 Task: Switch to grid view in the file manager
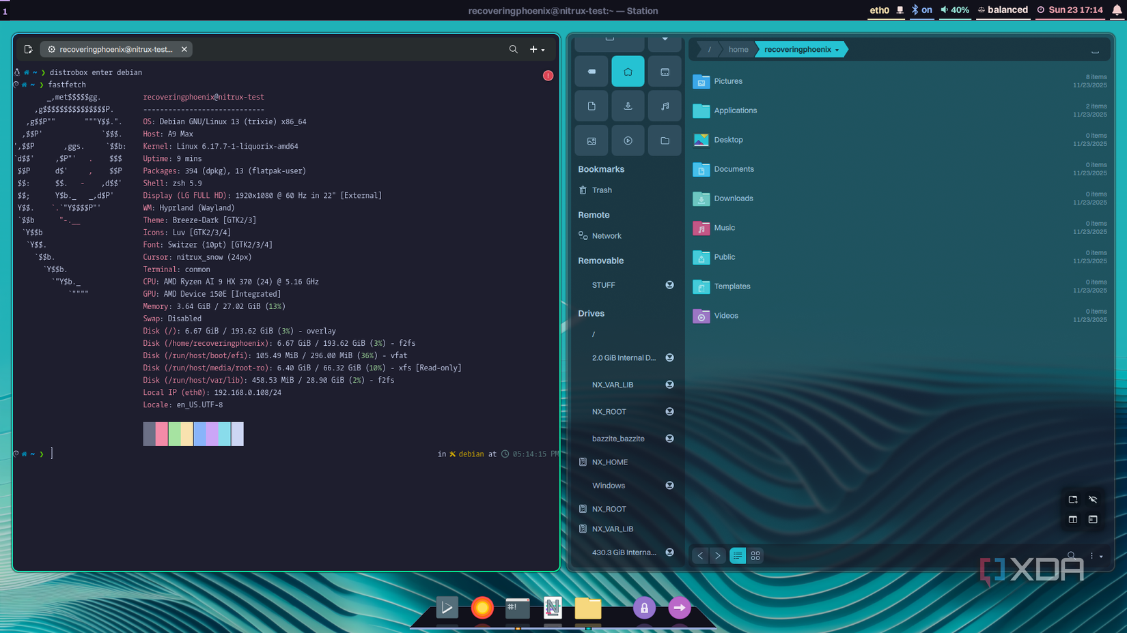[x=755, y=555]
